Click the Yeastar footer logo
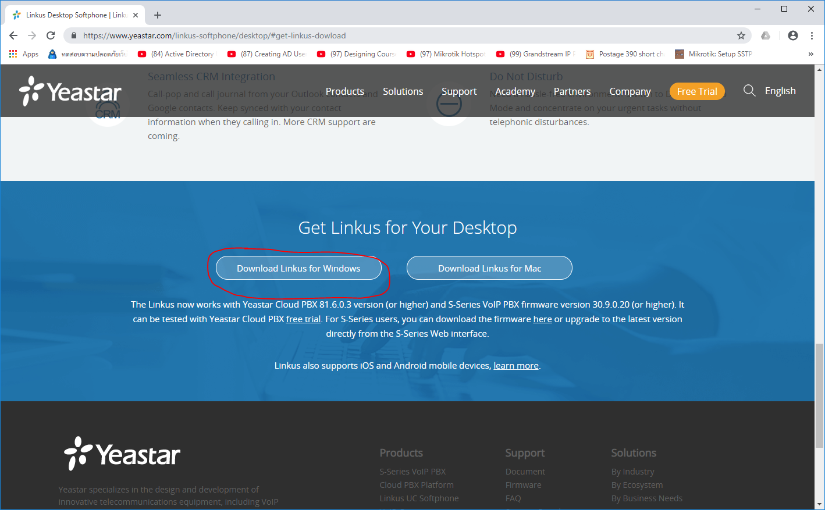The width and height of the screenshot is (825, 510). (122, 454)
